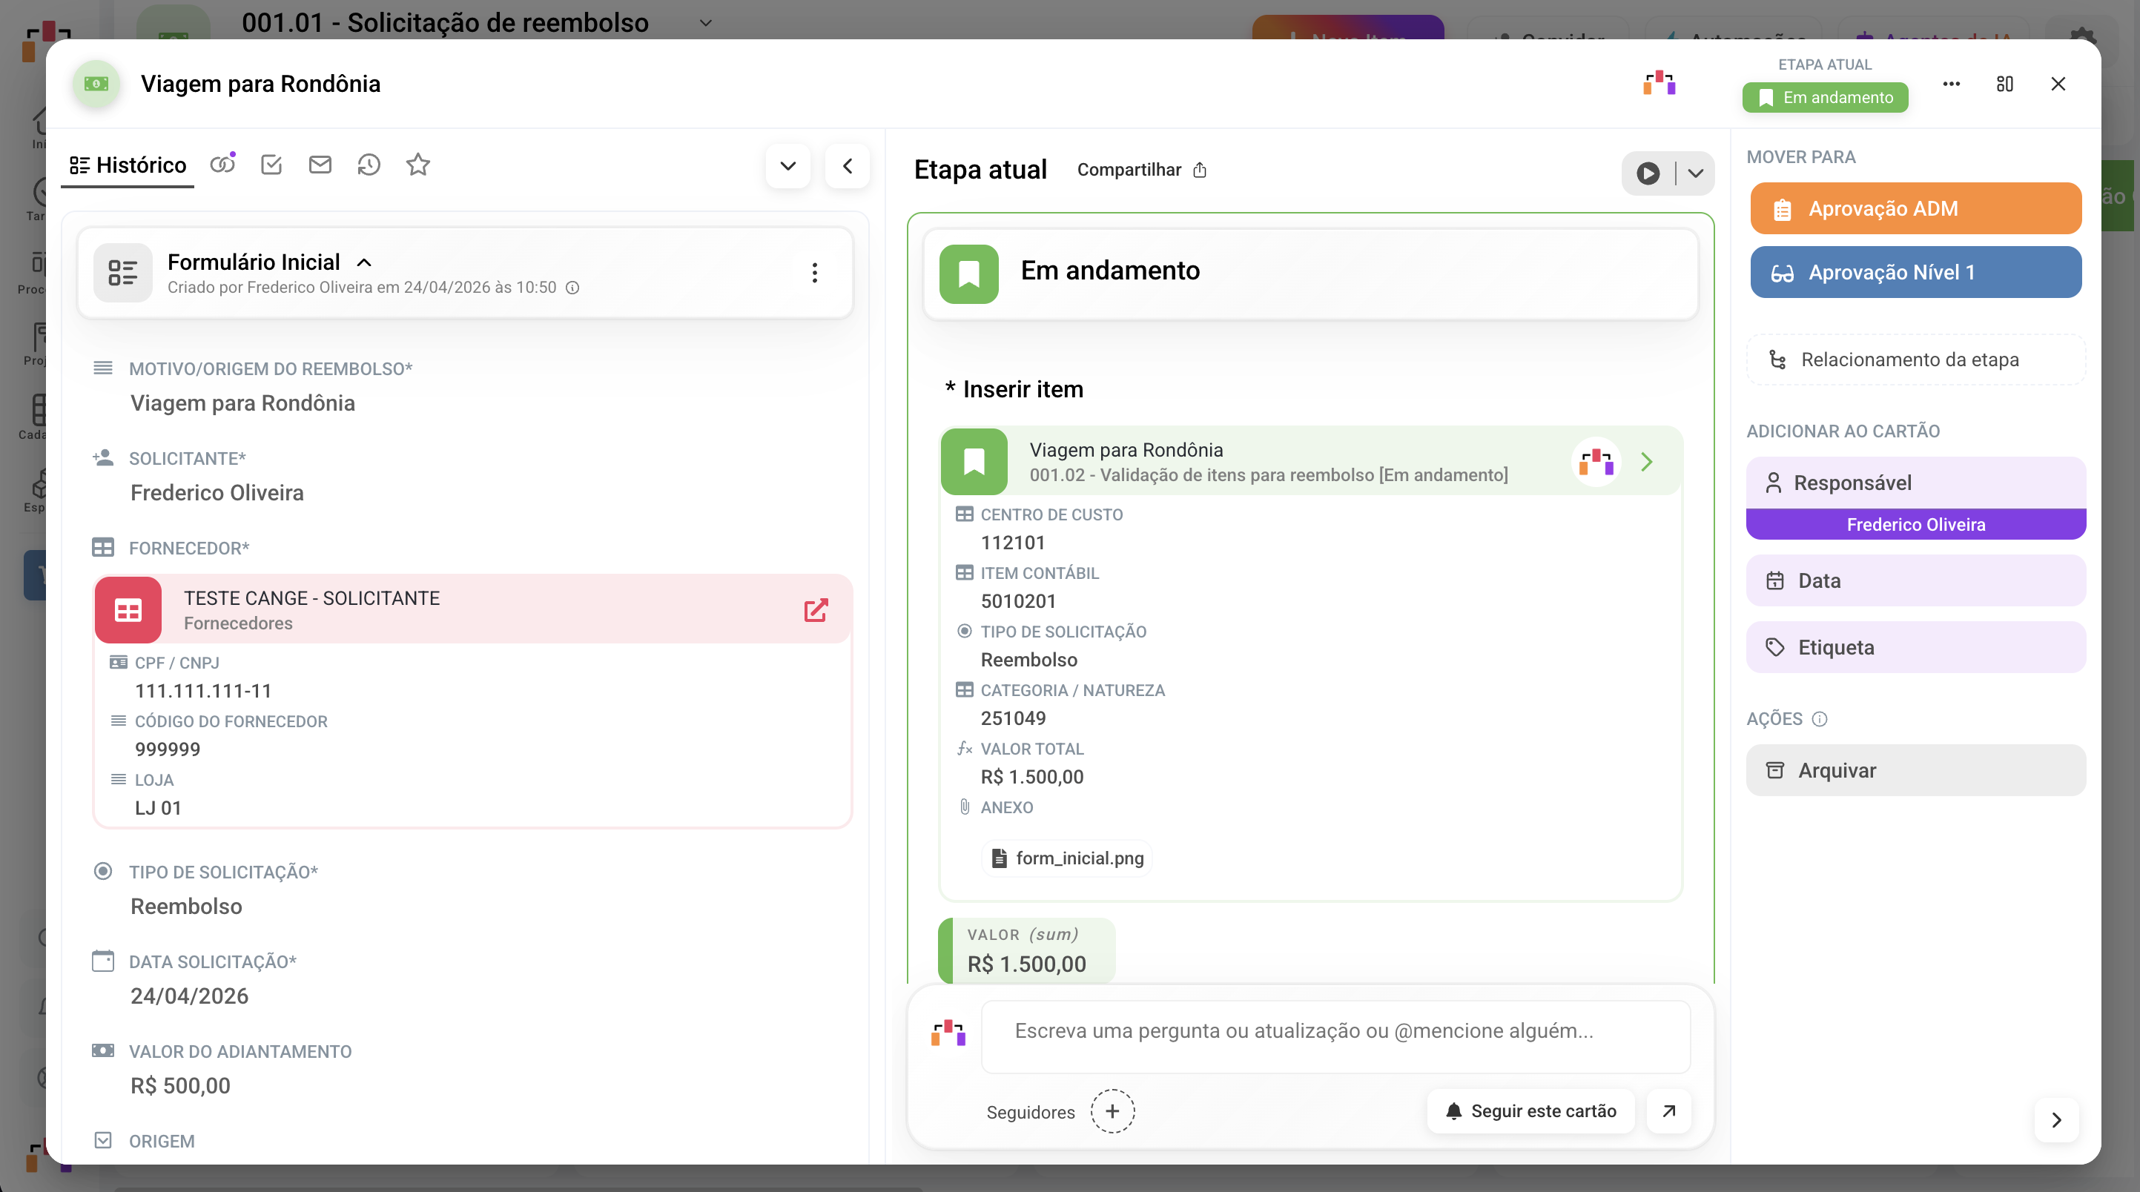Open TESTE CANGE supplier external link
The width and height of the screenshot is (2140, 1192).
tap(816, 611)
